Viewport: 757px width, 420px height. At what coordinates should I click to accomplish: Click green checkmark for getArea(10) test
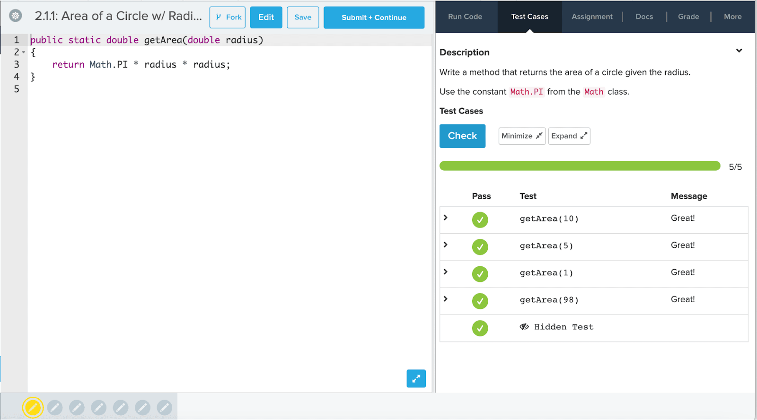(x=480, y=219)
